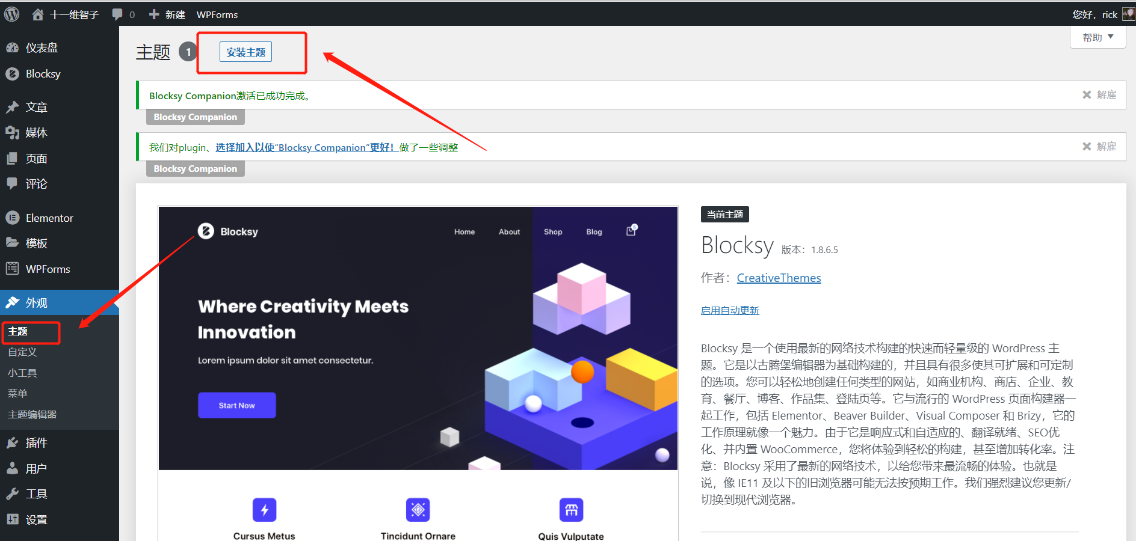This screenshot has height=541, width=1136.
Task: Click Quis Vulputate shop icon in preview
Action: tap(571, 510)
